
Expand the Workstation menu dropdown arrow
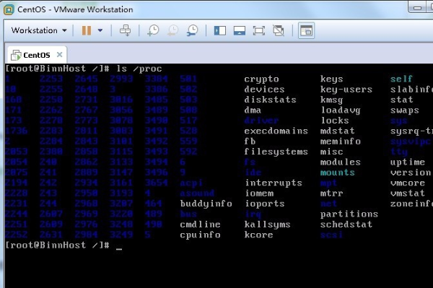click(64, 30)
